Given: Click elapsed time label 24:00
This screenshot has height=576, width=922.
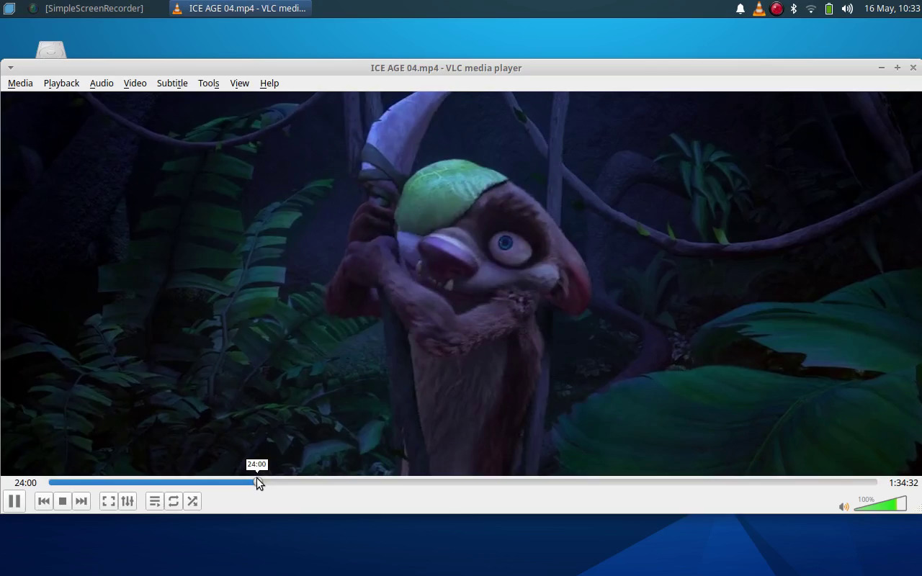Looking at the screenshot, I should (x=25, y=482).
